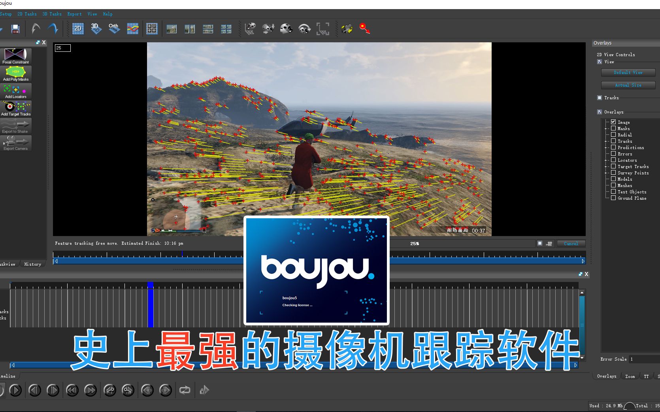Click the Play forward button
This screenshot has height=412, width=660.
click(x=15, y=390)
